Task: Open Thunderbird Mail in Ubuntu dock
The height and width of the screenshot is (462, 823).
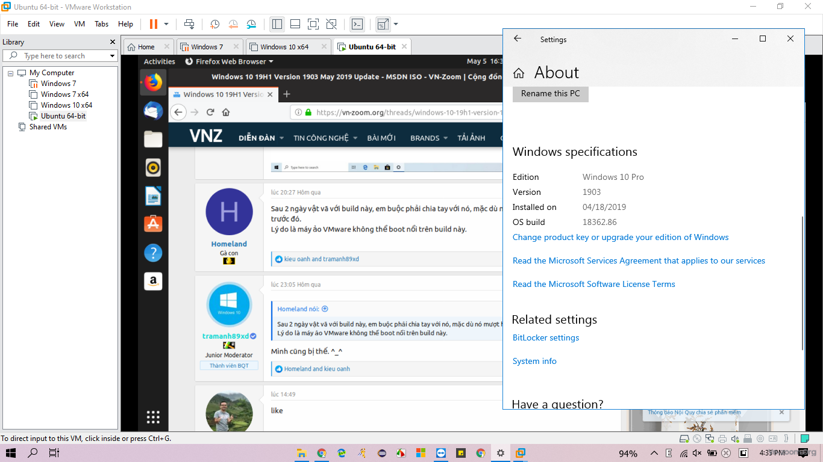Action: [x=153, y=111]
